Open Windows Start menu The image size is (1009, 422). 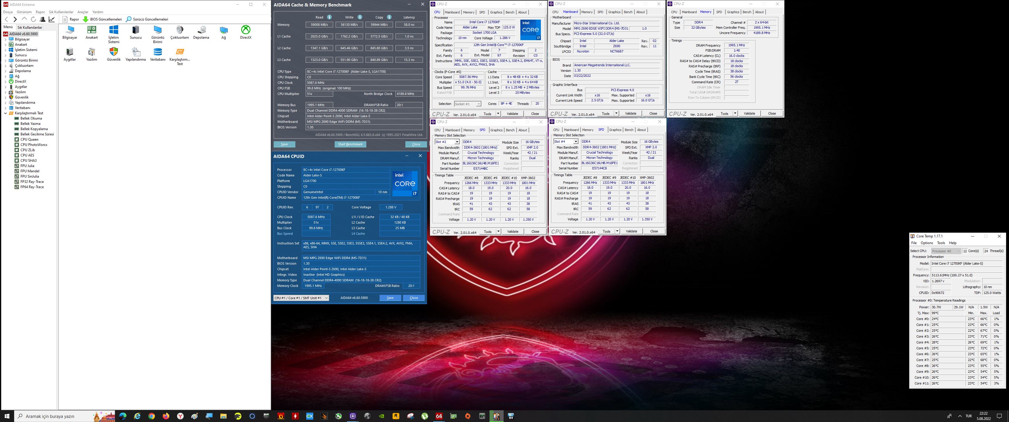7,416
